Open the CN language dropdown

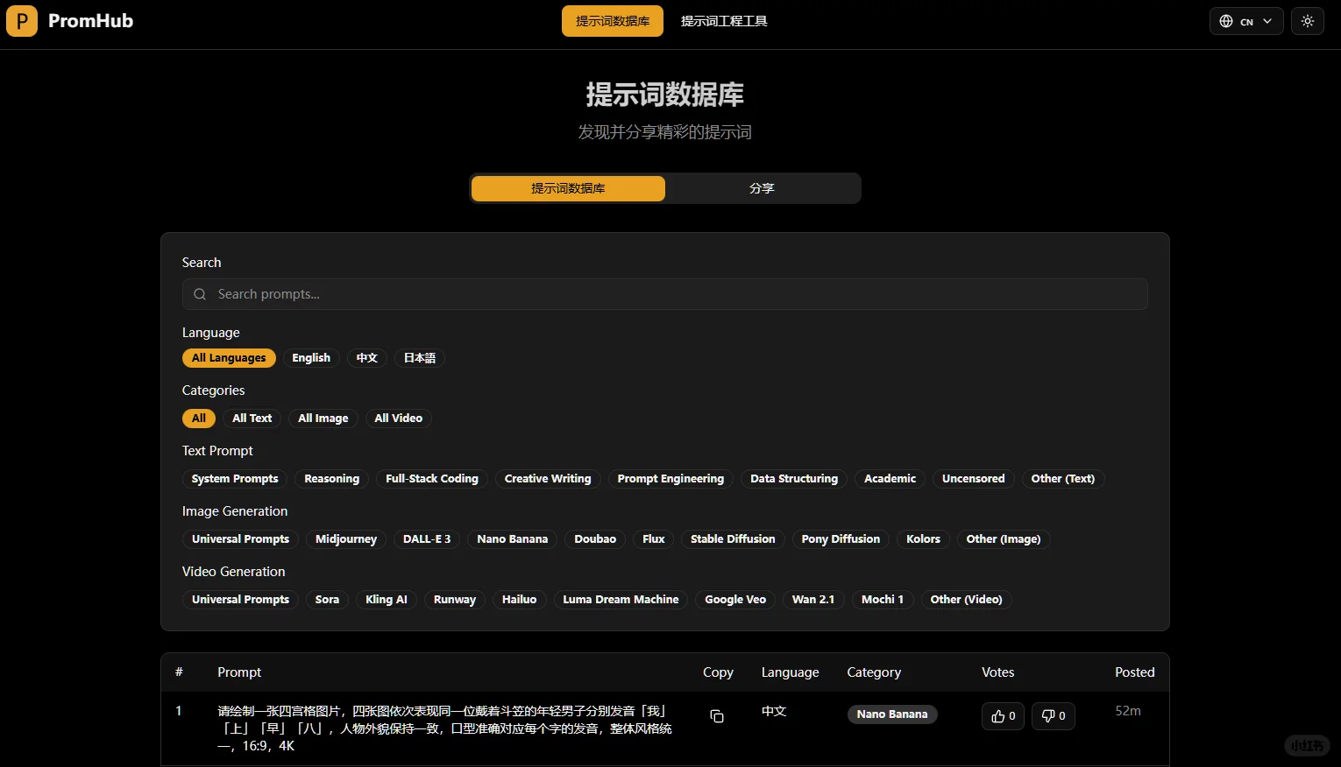[1246, 20]
